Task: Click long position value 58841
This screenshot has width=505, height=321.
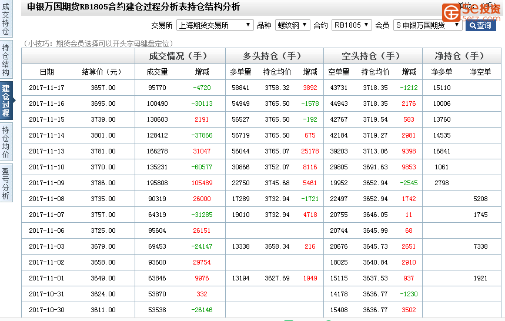Action: point(240,88)
